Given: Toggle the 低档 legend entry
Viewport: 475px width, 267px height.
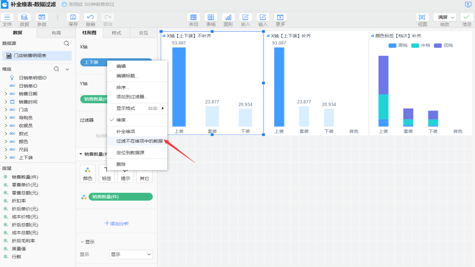Looking at the screenshot, I should point(443,46).
